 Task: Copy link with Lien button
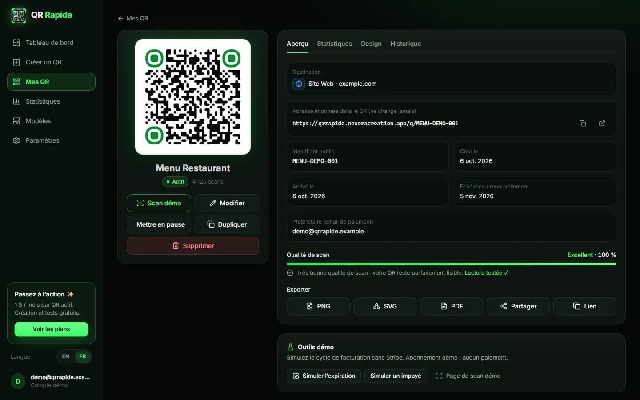(585, 306)
